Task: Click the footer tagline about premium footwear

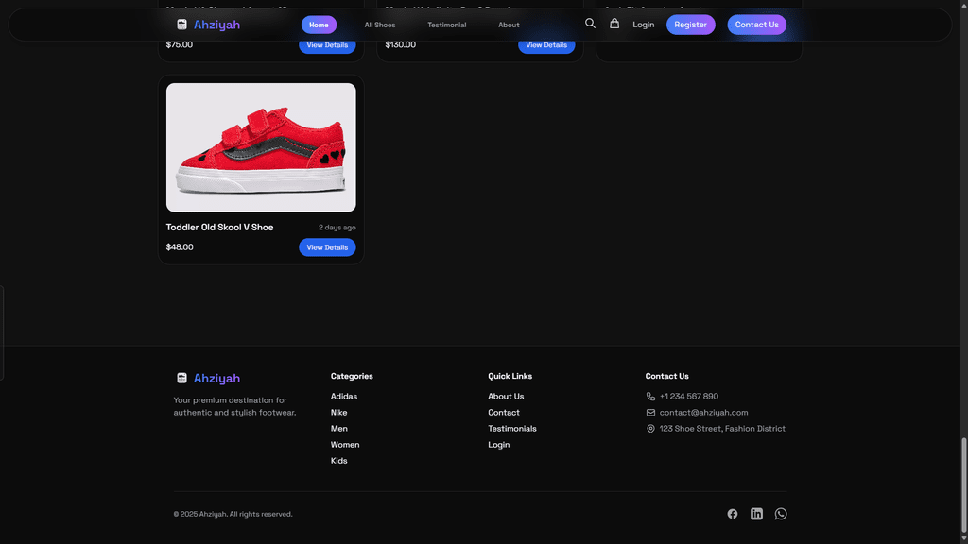Action: (x=234, y=406)
